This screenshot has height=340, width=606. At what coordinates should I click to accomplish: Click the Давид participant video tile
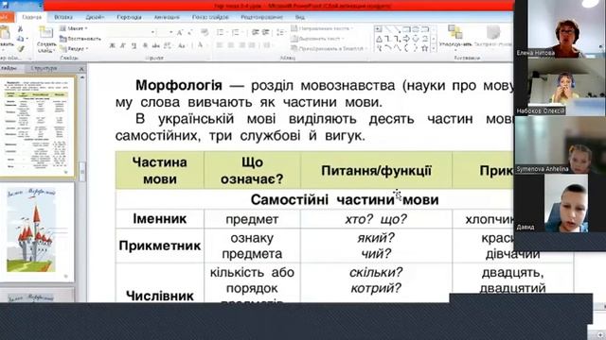[x=560, y=203]
